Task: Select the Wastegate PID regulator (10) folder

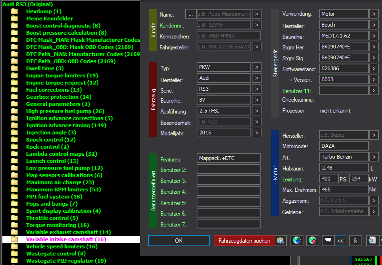Action: click(66, 261)
